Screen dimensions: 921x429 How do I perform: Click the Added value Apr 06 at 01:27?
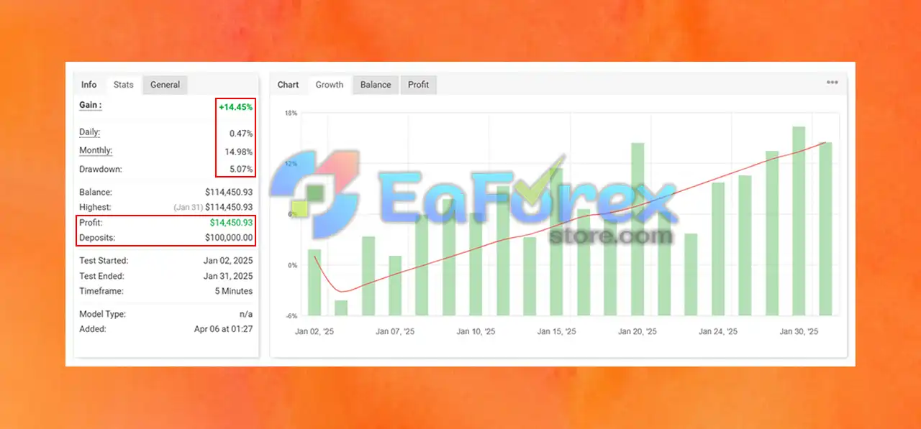(223, 329)
